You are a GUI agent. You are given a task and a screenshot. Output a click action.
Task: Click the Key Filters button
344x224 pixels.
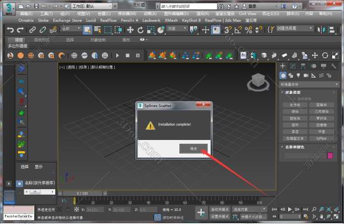pos(253,217)
